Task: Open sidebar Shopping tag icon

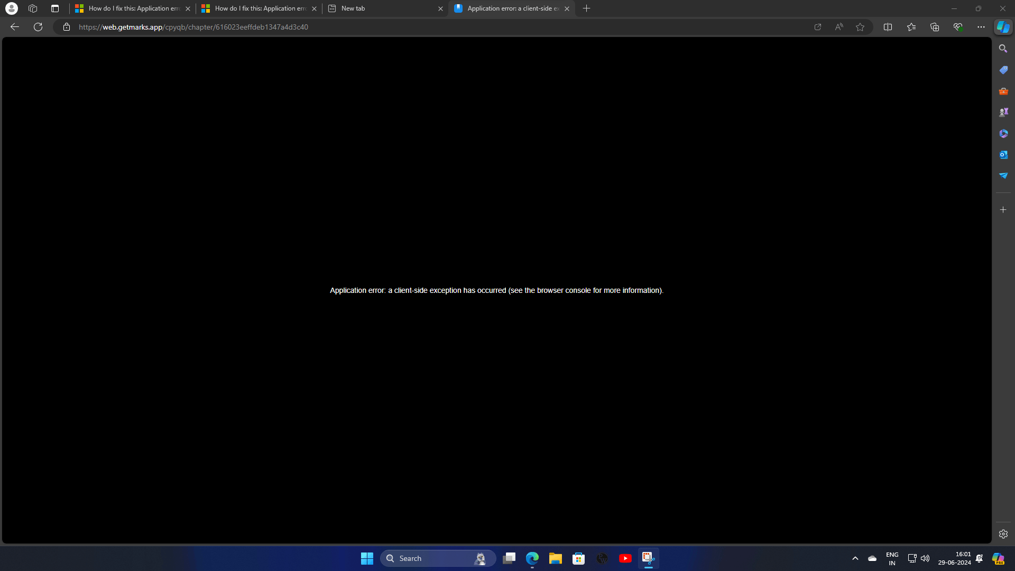Action: coord(1003,70)
